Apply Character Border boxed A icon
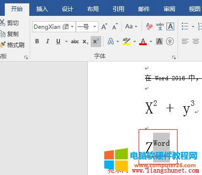 tap(170, 26)
